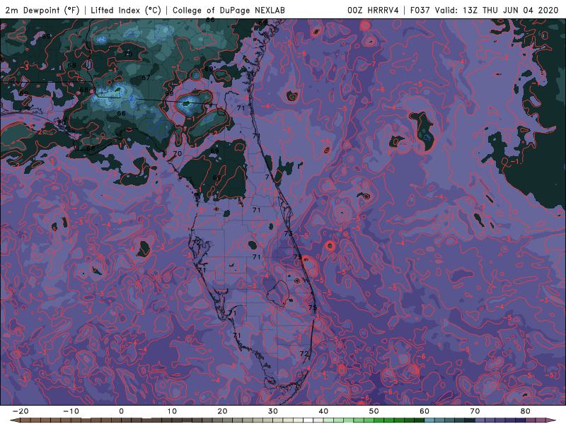This screenshot has height=424, width=566.
Task: Click the 50 label on the color scale
Action: point(374,411)
